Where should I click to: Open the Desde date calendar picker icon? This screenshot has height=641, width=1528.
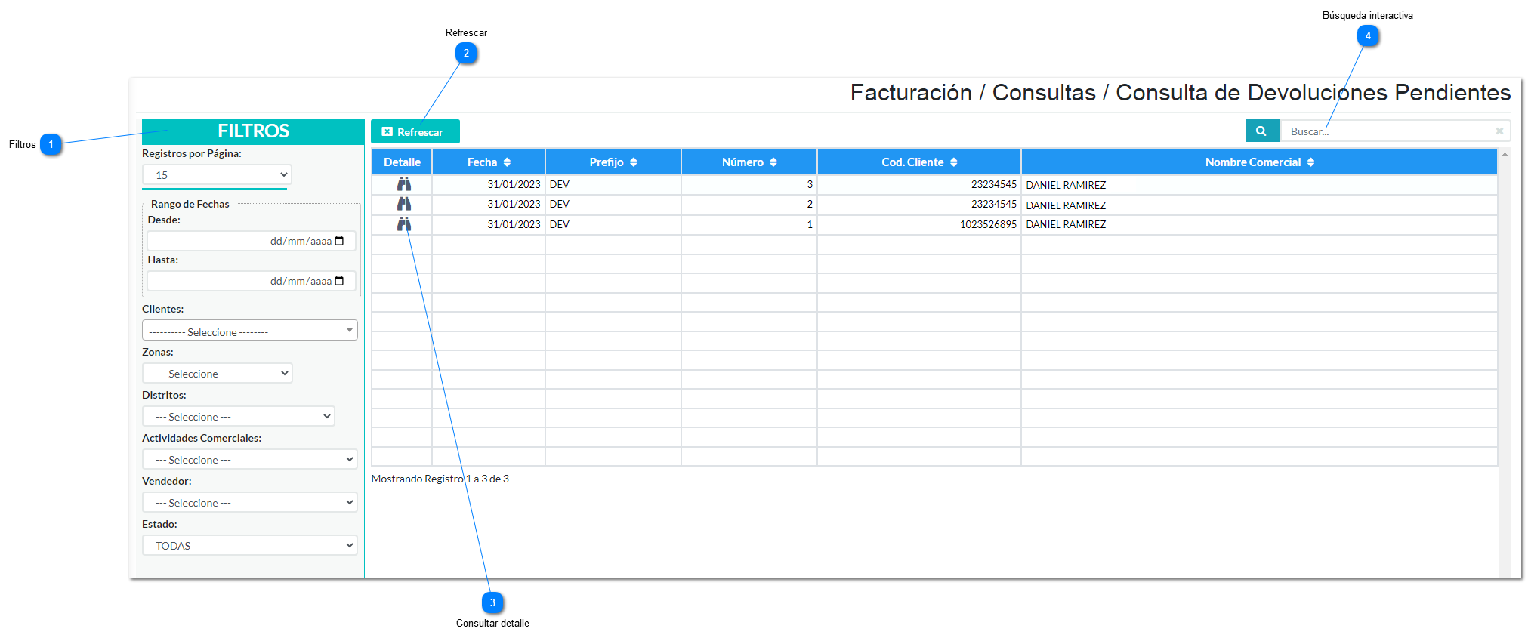339,241
